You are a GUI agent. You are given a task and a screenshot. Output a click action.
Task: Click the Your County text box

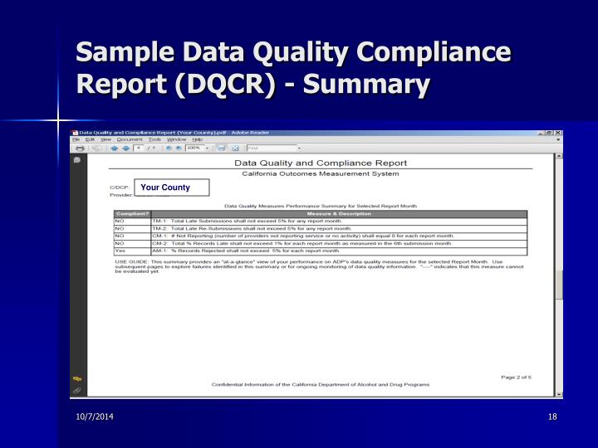(x=172, y=187)
